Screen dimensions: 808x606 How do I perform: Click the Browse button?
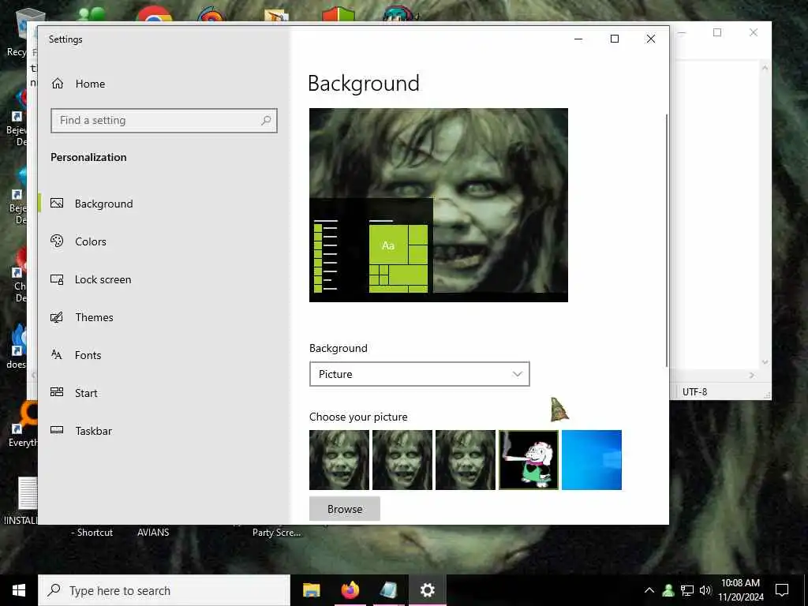pyautogui.click(x=345, y=509)
